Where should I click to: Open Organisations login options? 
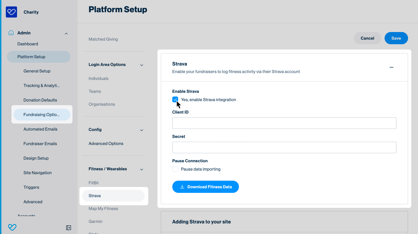tap(102, 104)
